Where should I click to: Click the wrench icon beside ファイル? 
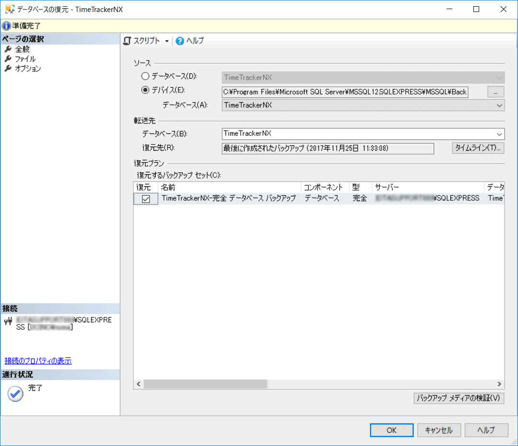click(x=8, y=59)
